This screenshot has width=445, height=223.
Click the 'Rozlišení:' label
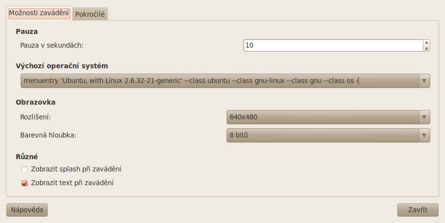[x=36, y=117]
